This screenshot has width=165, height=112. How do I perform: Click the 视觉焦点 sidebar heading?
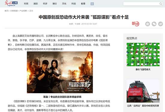[x=132, y=38]
